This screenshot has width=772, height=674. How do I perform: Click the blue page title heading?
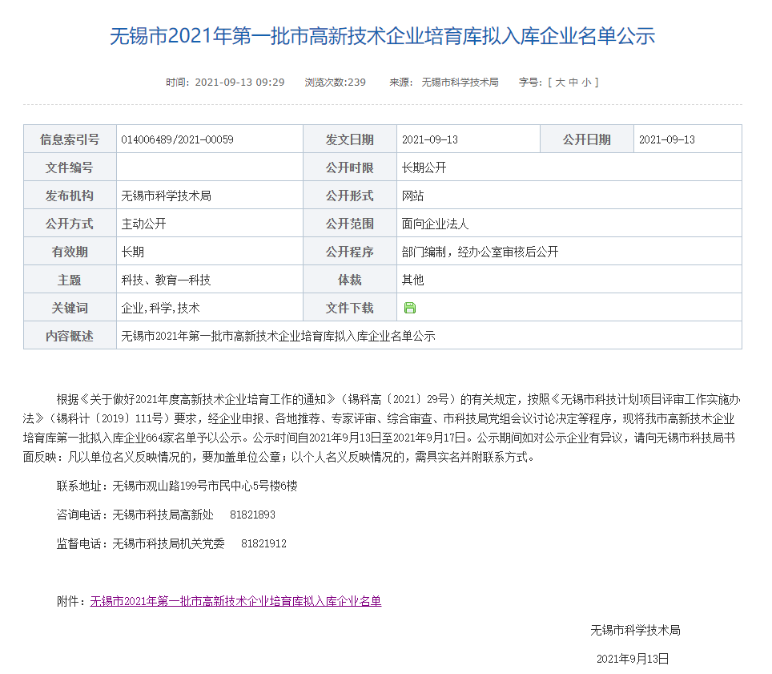tap(382, 36)
